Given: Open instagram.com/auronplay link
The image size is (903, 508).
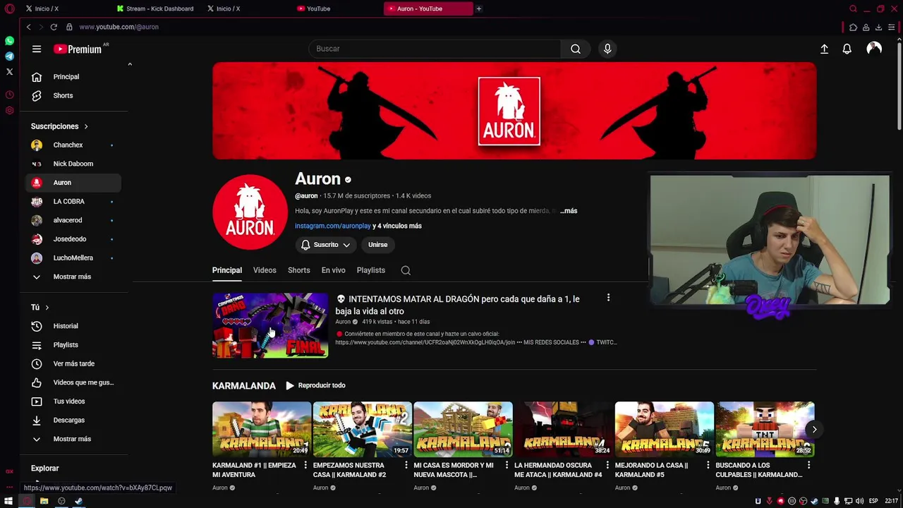Looking at the screenshot, I should [x=332, y=226].
